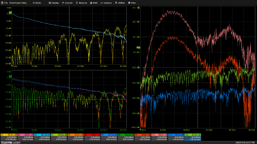257x144 pixels.
Task: Click the date and time display
Action: [245, 142]
